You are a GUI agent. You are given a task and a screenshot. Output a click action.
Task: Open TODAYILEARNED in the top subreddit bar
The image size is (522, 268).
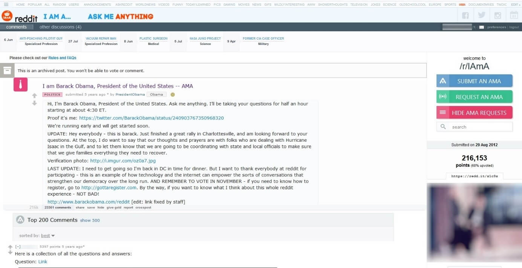point(198,5)
